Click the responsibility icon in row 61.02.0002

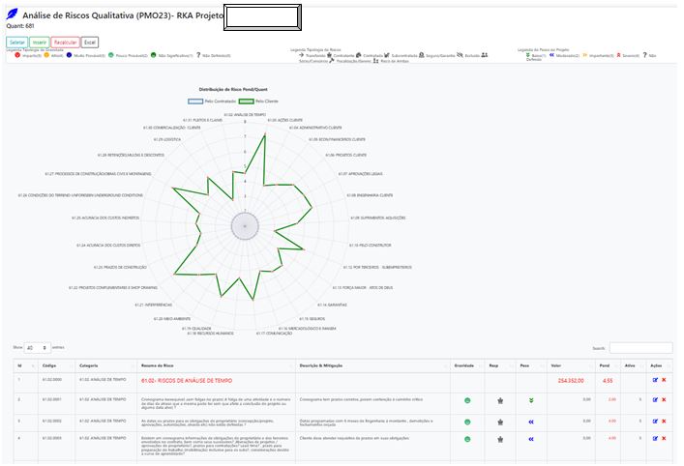click(x=499, y=422)
